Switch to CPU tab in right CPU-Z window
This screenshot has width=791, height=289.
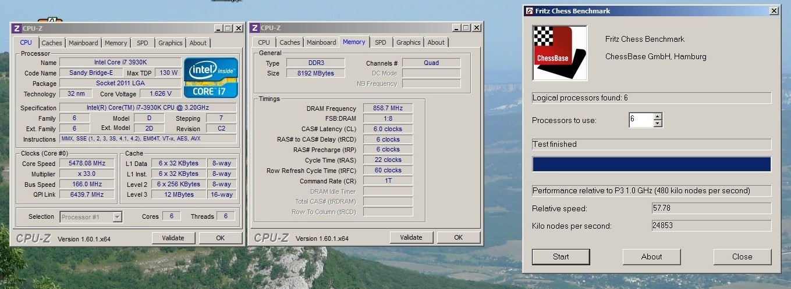coord(264,42)
